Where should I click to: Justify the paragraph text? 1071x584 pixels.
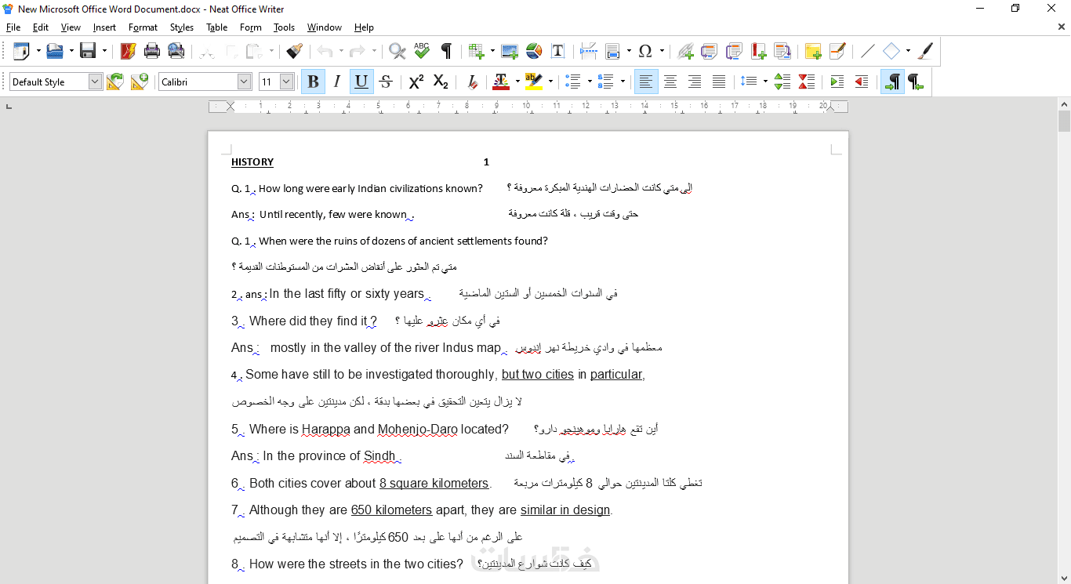pyautogui.click(x=719, y=82)
